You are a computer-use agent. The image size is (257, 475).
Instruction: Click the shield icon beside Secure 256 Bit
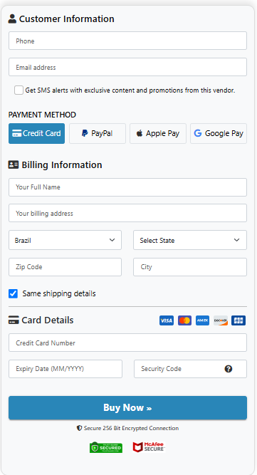click(79, 428)
